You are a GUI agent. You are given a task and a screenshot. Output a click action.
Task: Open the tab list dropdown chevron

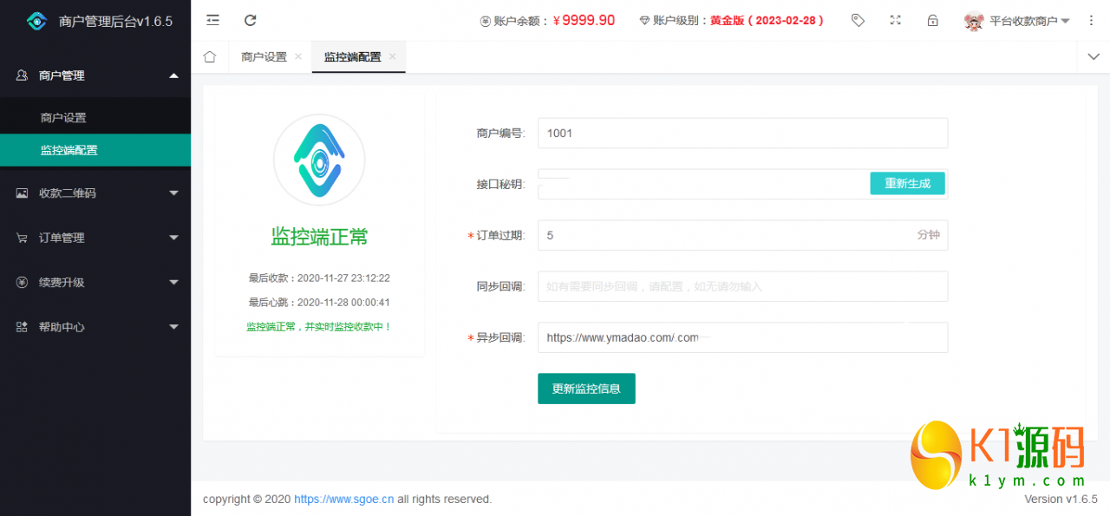pyautogui.click(x=1093, y=56)
